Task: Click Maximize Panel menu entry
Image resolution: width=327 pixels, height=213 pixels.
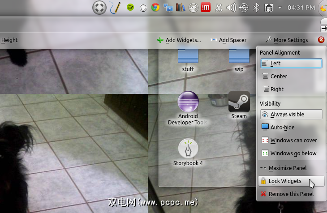Action: click(291, 168)
